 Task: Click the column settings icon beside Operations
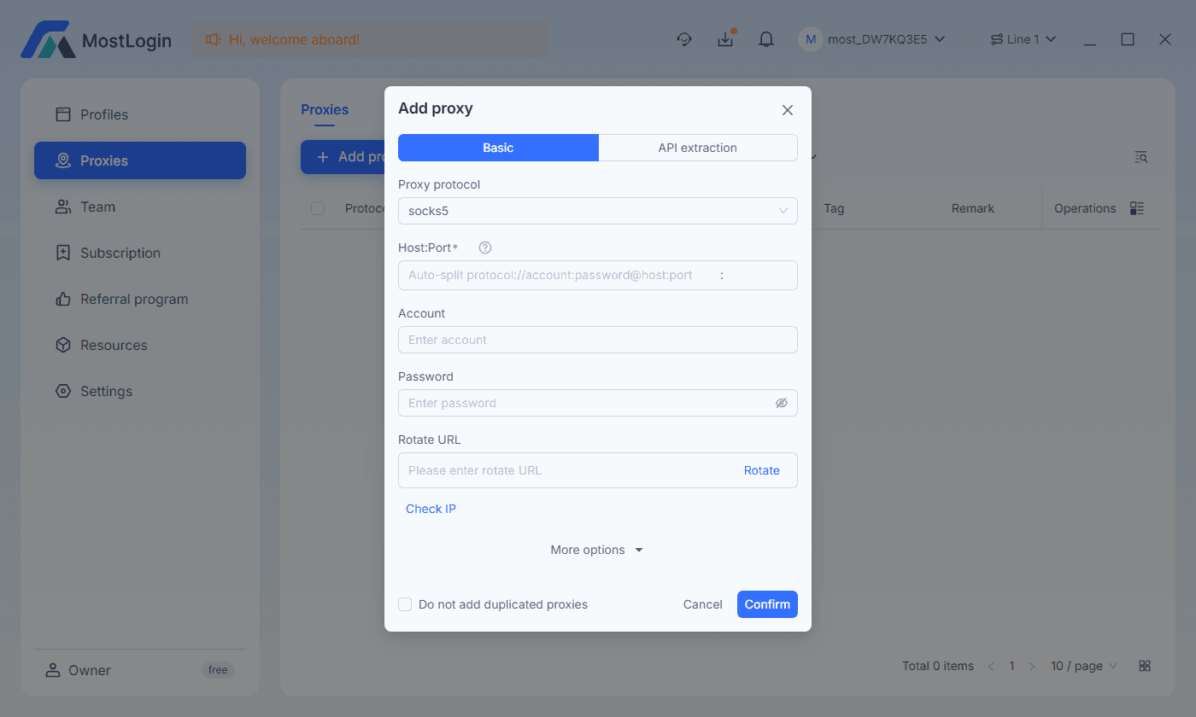1137,208
